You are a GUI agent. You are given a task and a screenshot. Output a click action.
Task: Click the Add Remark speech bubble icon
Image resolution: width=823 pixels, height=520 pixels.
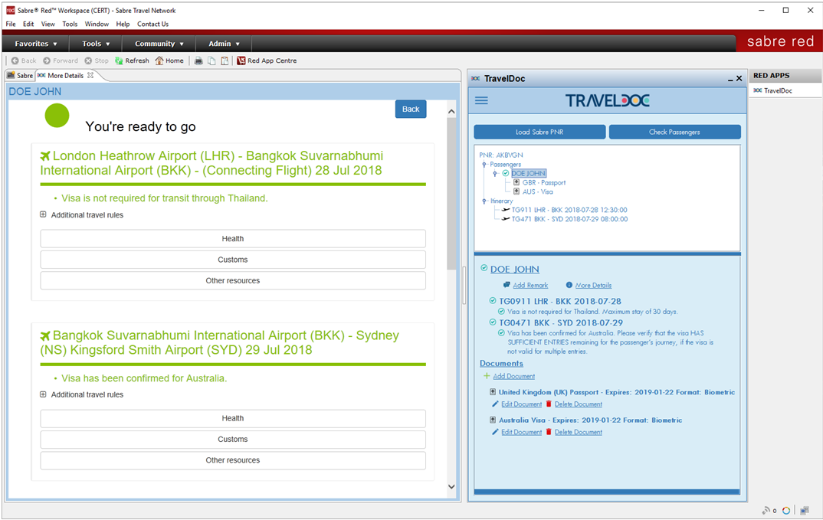505,285
